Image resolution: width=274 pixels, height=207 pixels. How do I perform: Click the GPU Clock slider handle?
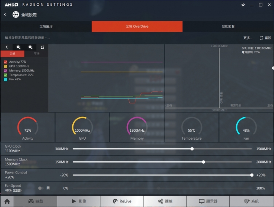tap(192, 149)
